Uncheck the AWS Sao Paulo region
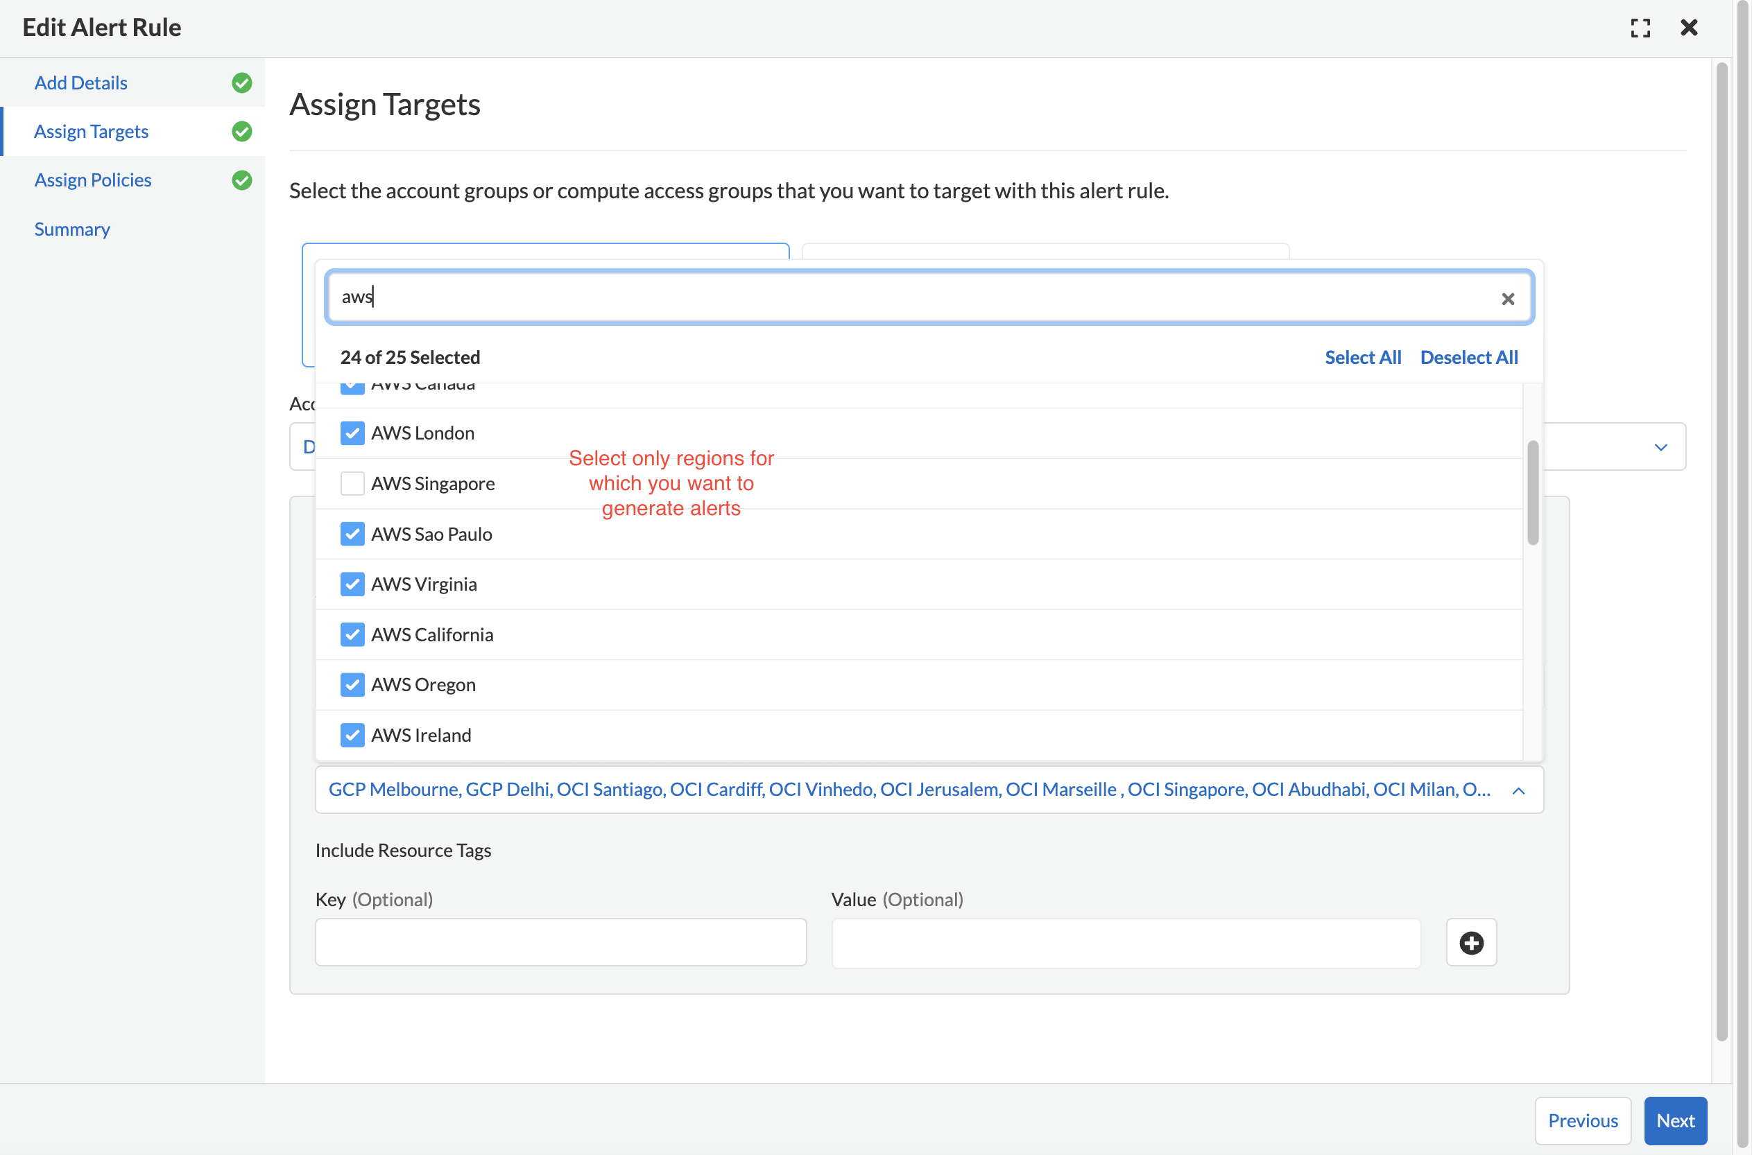This screenshot has height=1155, width=1752. pyautogui.click(x=352, y=534)
